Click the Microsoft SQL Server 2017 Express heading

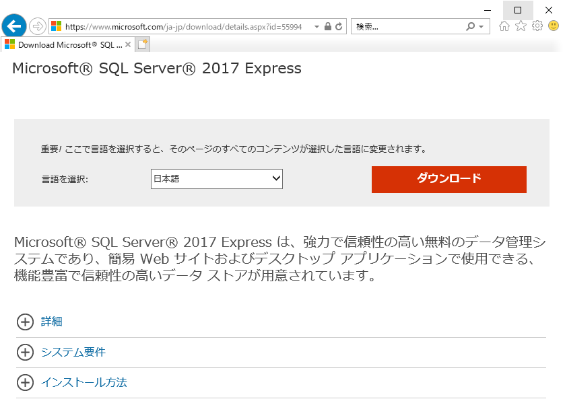157,69
